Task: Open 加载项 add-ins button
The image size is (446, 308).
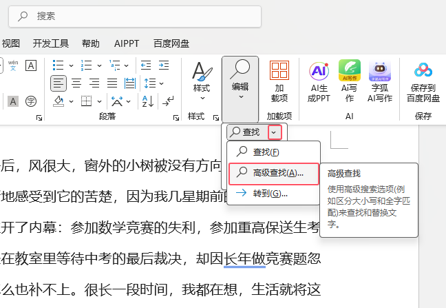Action: (279, 82)
